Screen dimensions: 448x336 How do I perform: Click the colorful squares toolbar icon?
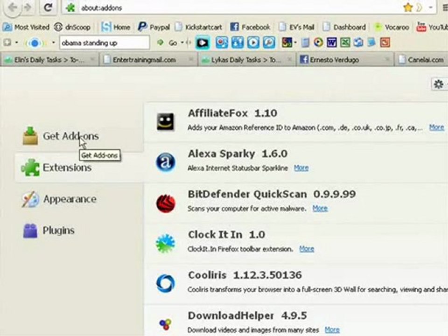[x=287, y=43]
